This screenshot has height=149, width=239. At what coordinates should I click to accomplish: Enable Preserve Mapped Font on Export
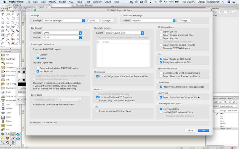pos(97,111)
